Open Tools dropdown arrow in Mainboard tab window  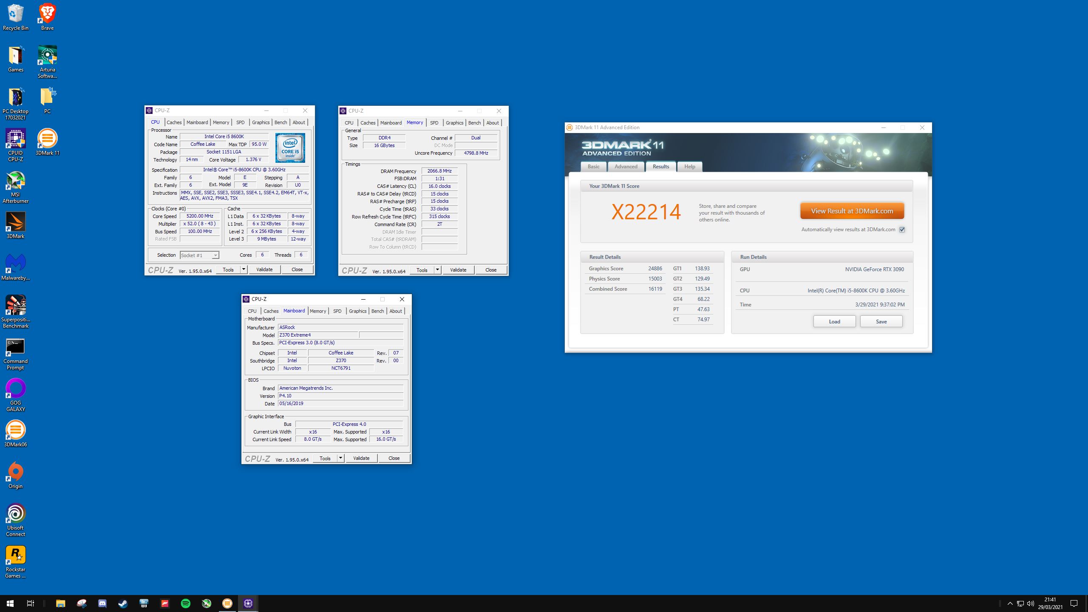(340, 458)
